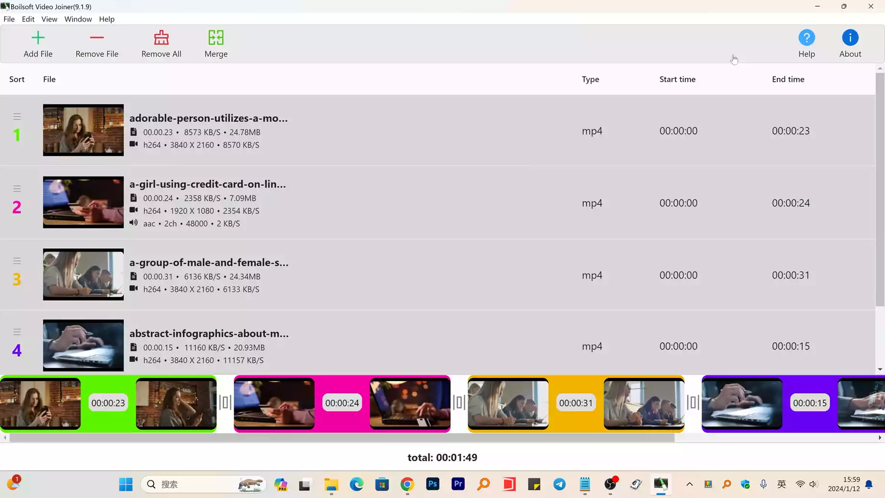
Task: Open the Window menu
Action: point(78,19)
